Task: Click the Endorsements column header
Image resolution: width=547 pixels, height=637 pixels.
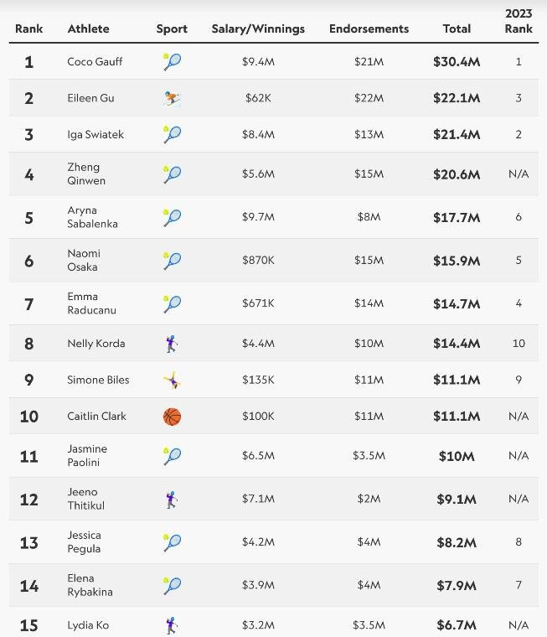Action: click(x=369, y=28)
